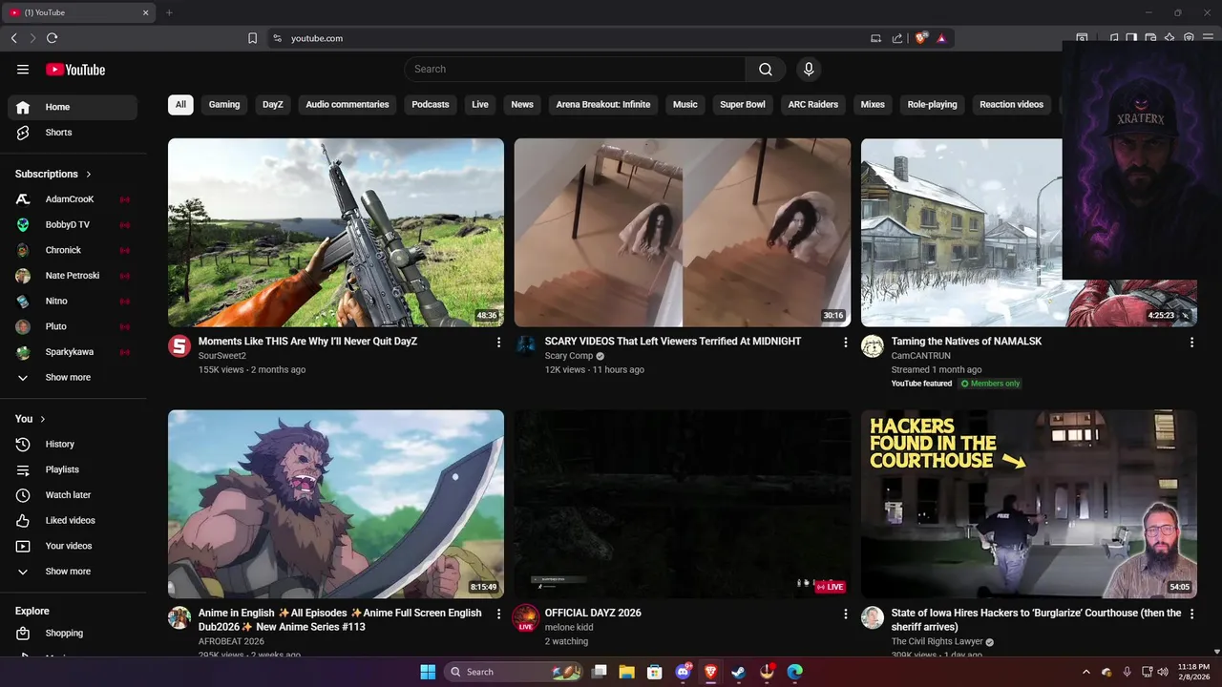Open Shorts in the sidebar
Viewport: 1222px width, 687px height.
73,133
